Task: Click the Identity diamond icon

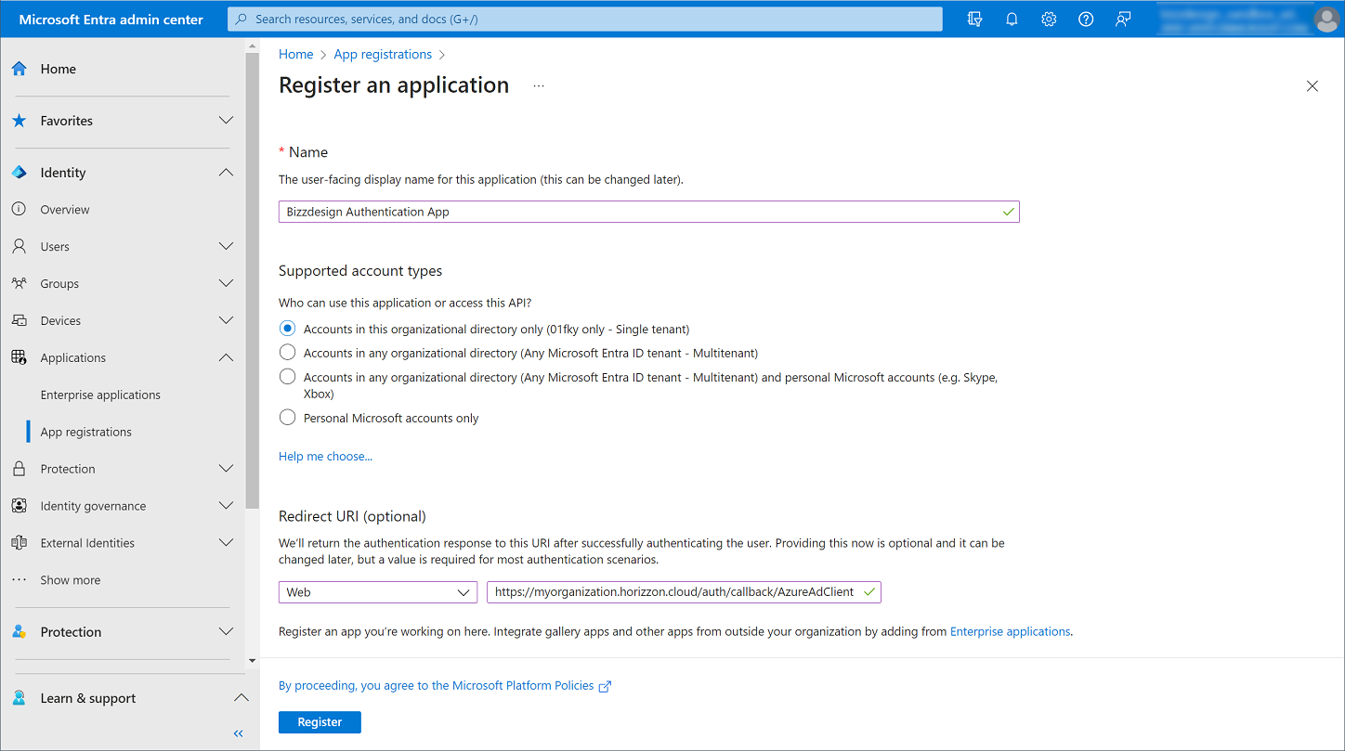Action: click(19, 173)
